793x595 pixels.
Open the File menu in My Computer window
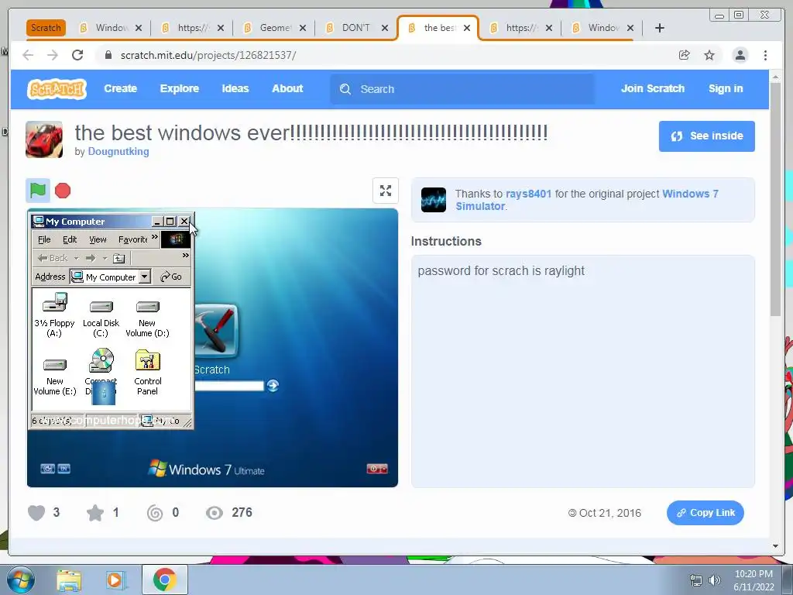pos(44,239)
